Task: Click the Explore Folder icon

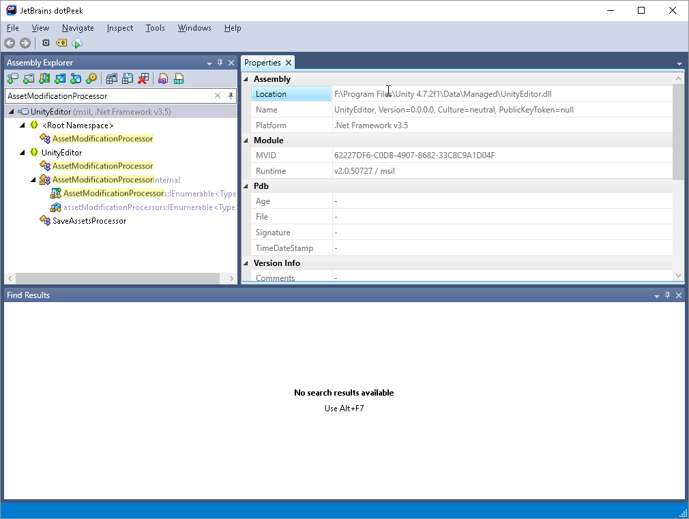Action: (29, 78)
